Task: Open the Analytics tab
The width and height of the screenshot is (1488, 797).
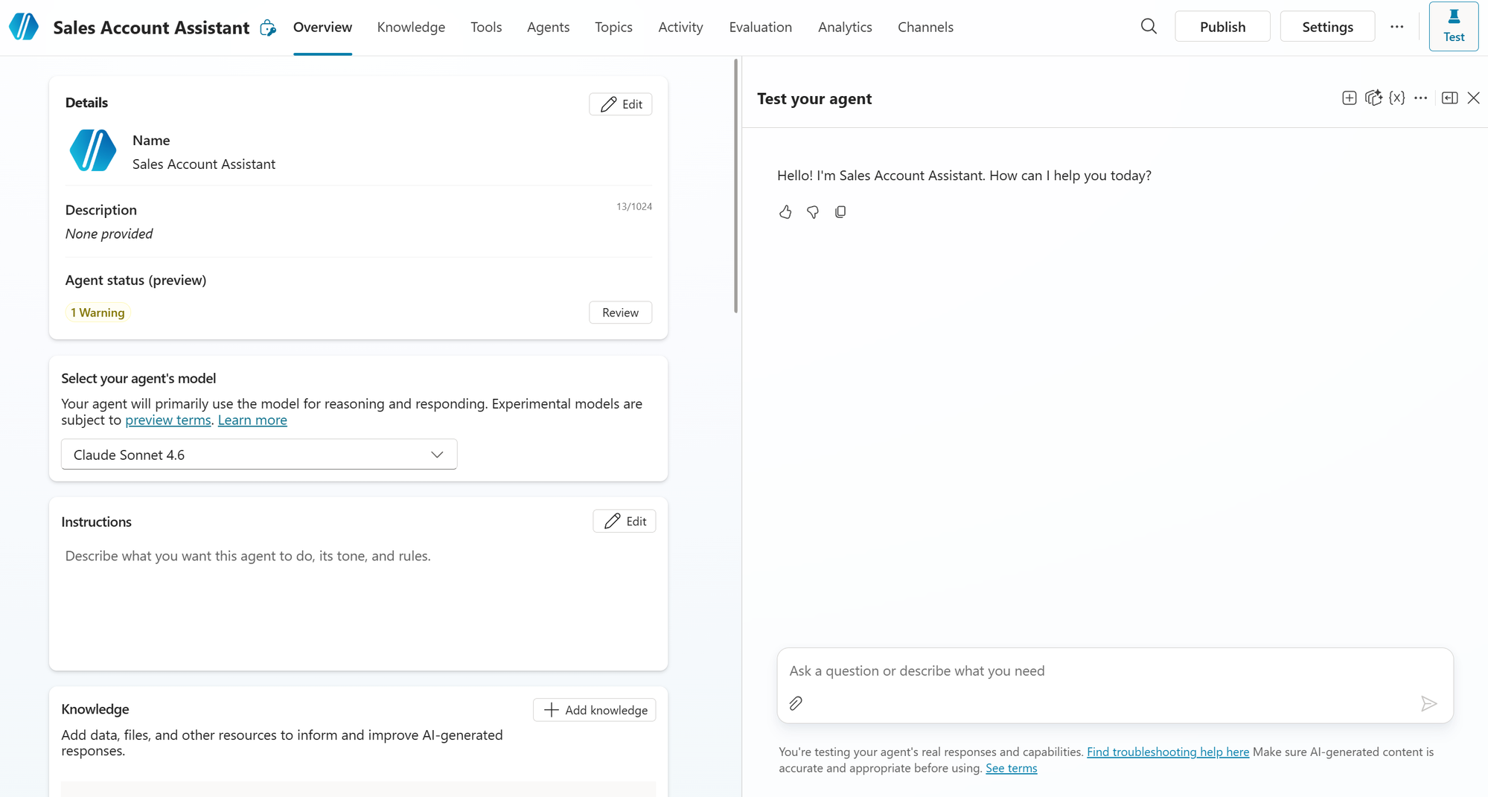Action: (x=845, y=28)
